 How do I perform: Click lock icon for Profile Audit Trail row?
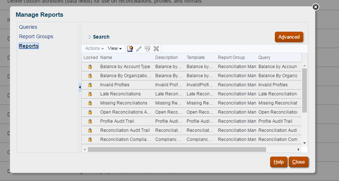90,121
